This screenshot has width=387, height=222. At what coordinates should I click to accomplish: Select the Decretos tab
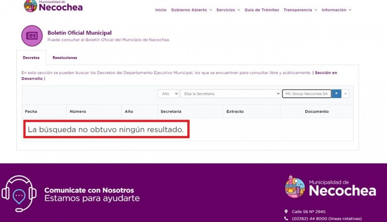[31, 57]
